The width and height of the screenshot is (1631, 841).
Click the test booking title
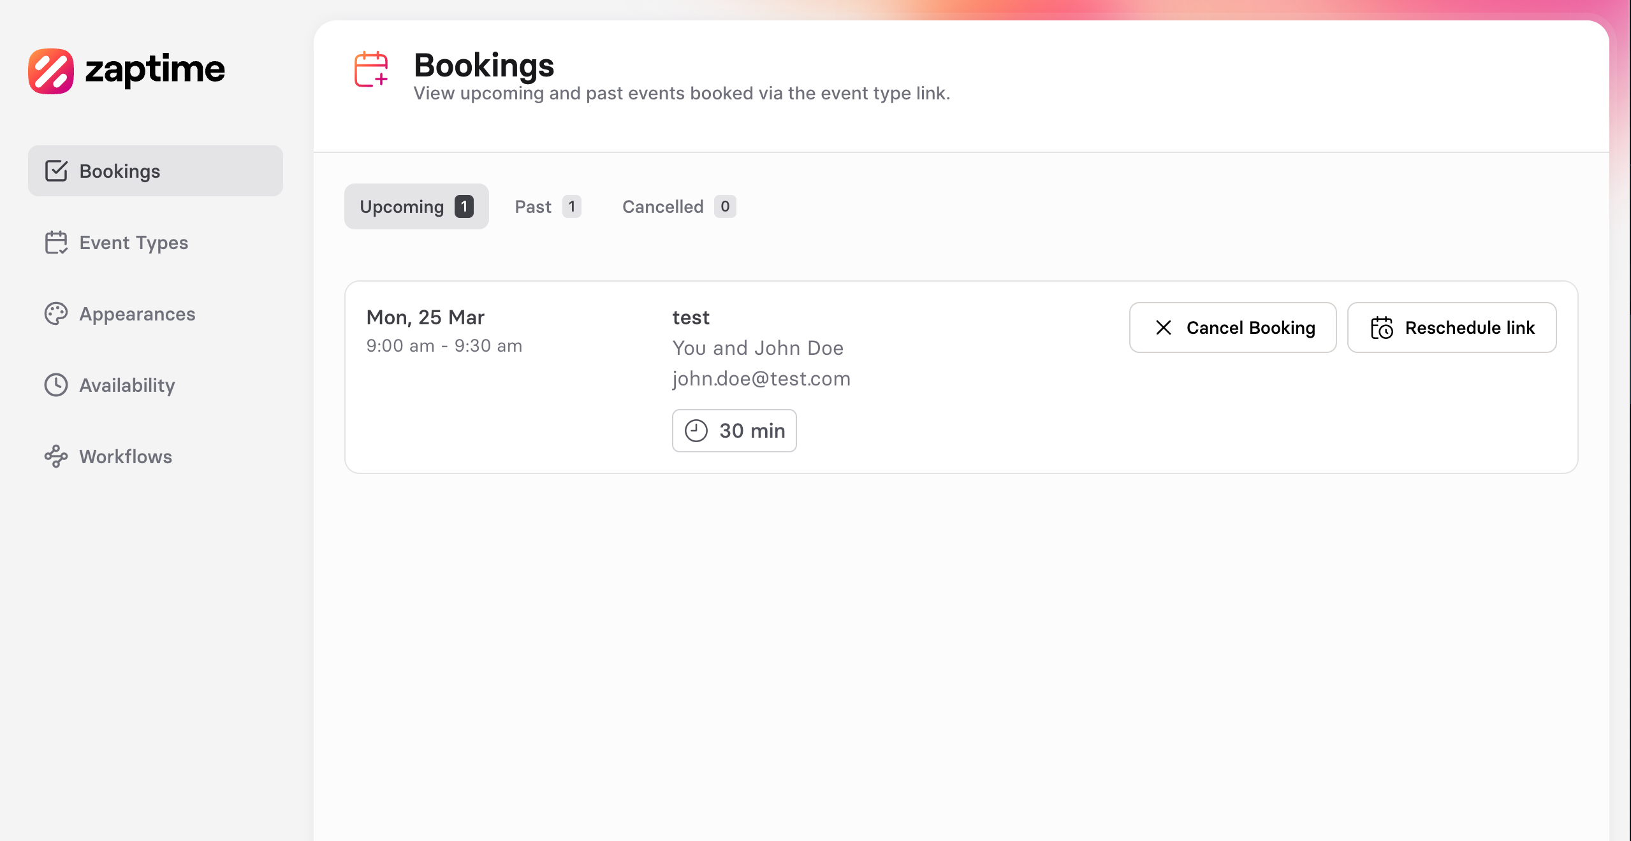(691, 317)
